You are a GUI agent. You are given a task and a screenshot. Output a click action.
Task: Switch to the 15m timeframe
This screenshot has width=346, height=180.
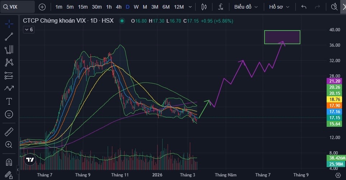[83, 7]
